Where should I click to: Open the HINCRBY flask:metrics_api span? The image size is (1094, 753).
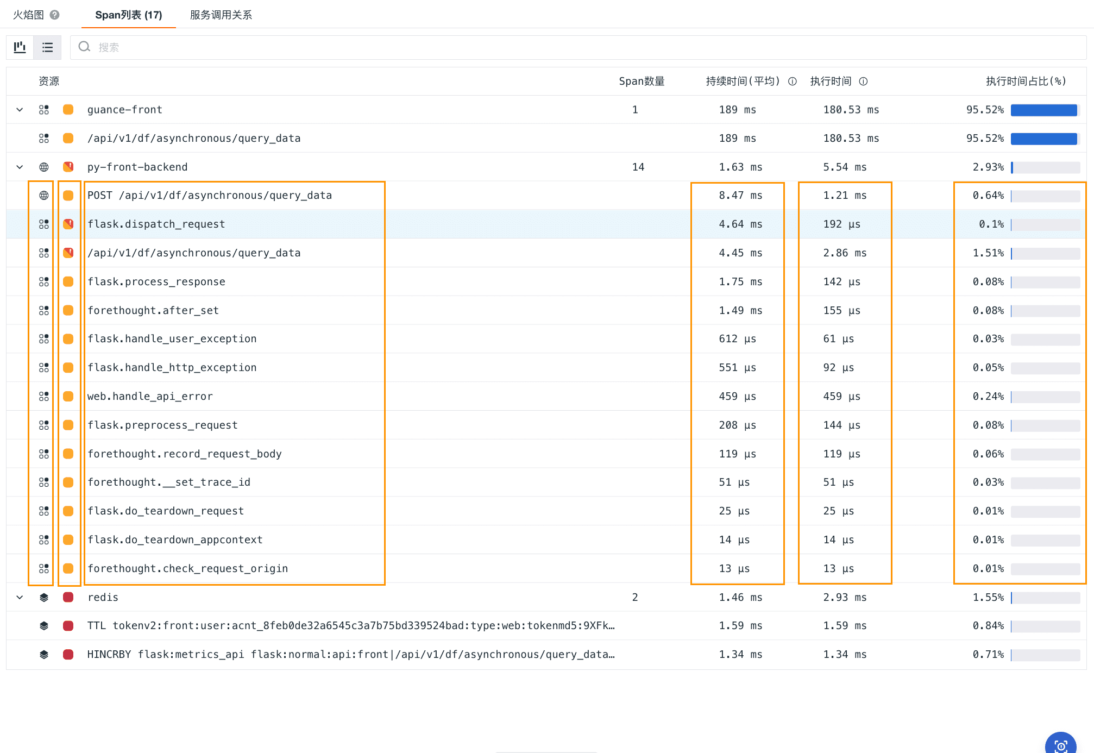click(x=351, y=655)
